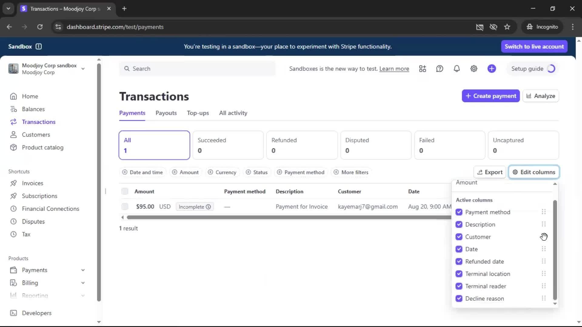Screen dimensions: 582x327
Task: Click the Sandbox info icon
Action: (x=38, y=46)
